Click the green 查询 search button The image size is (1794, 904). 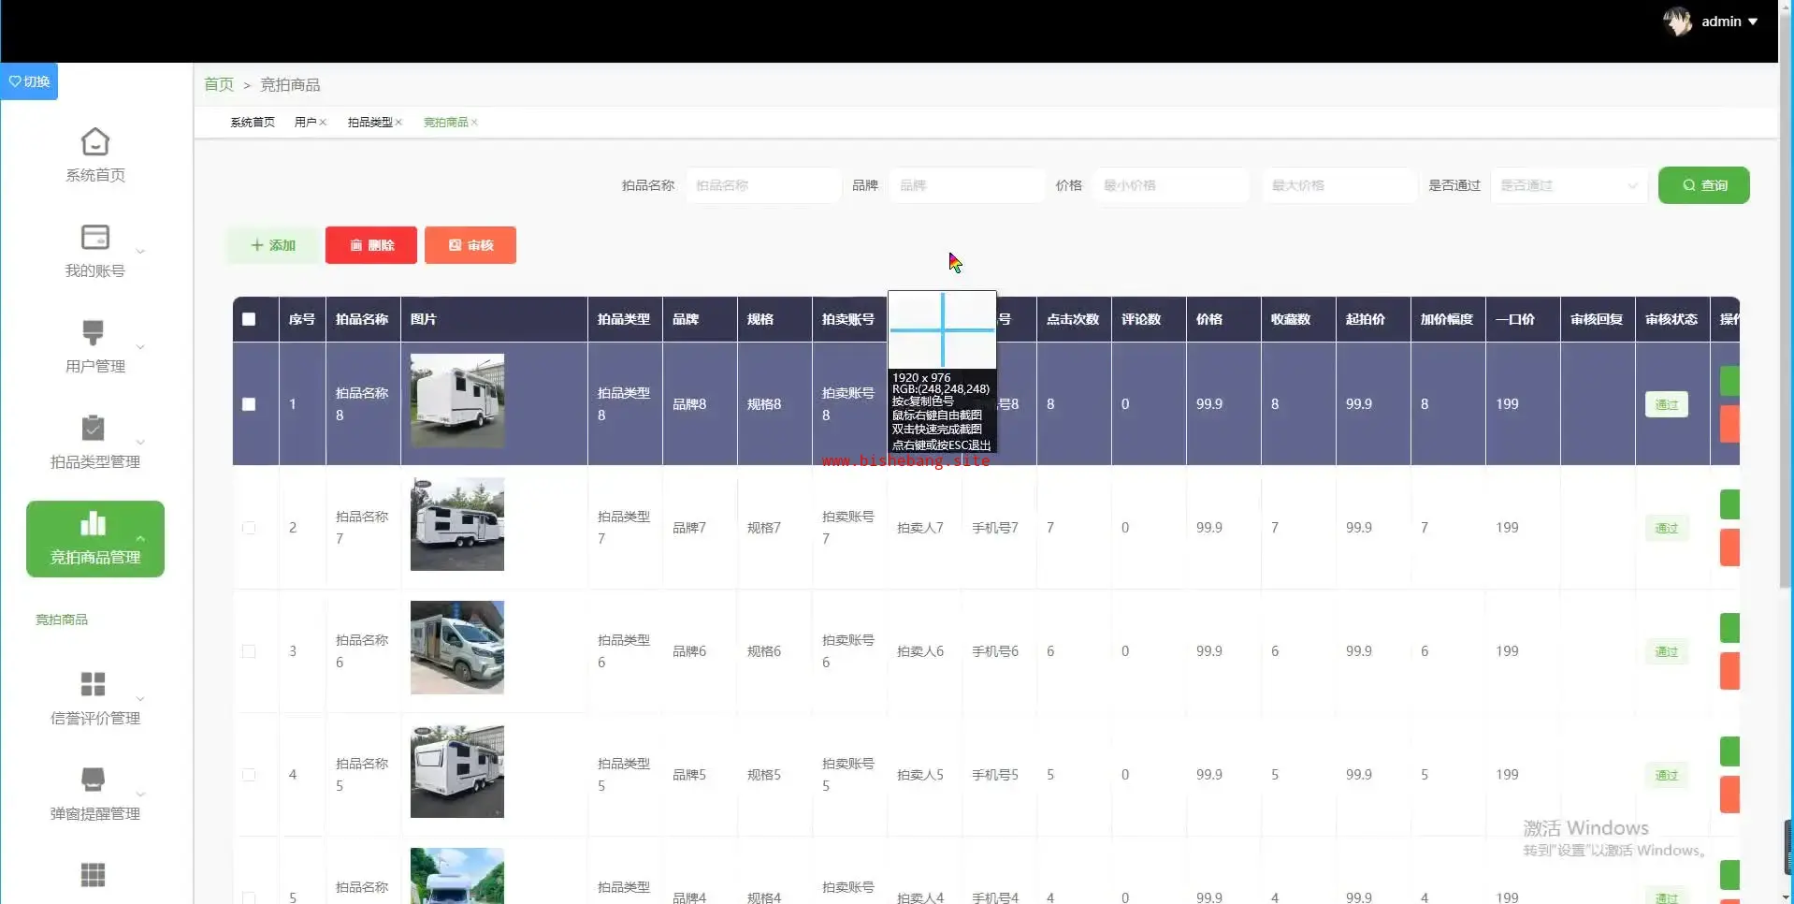click(1703, 185)
